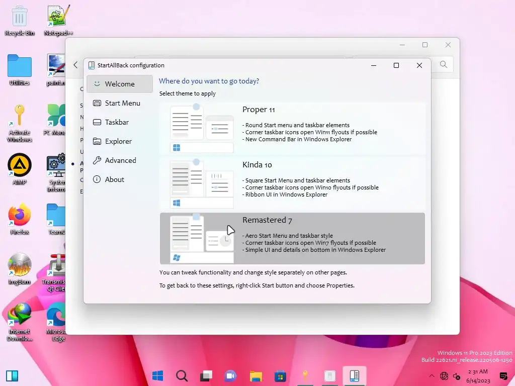515x386 pixels.
Task: Open Transmission Qt Client desktop shortcut
Action: 54,272
